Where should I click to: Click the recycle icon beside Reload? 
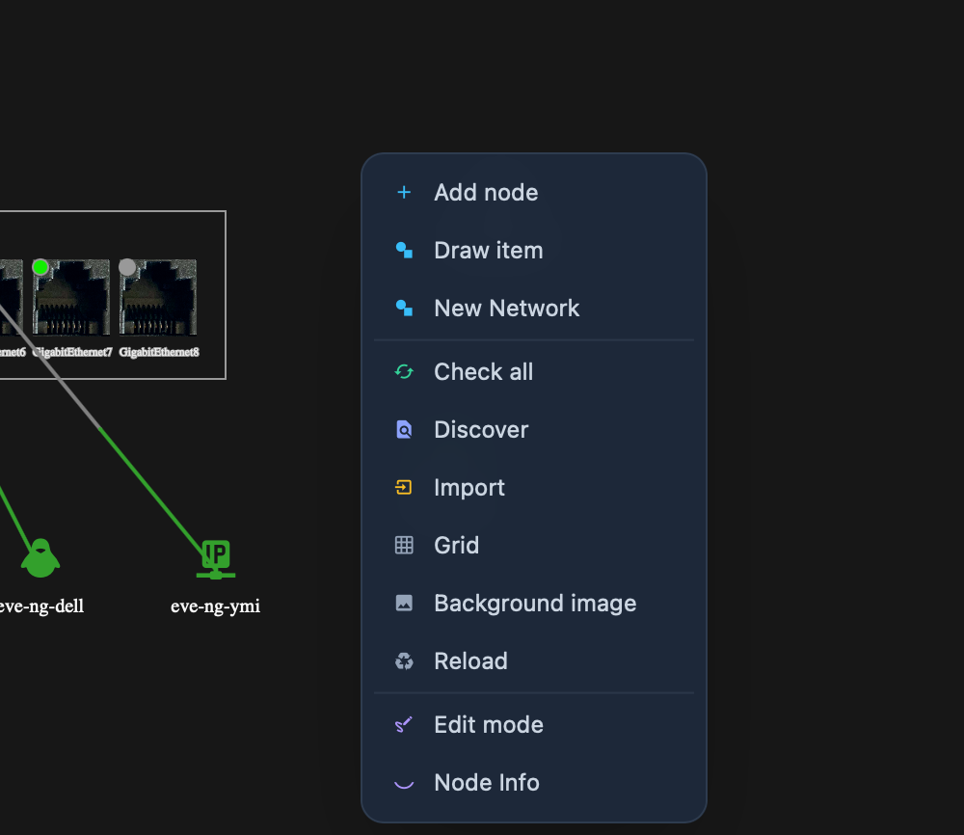404,661
